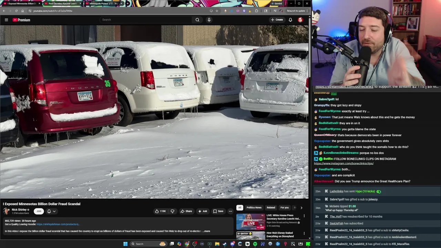Open Spotify from the taskbar
This screenshot has height=248, width=441.
coord(255,244)
